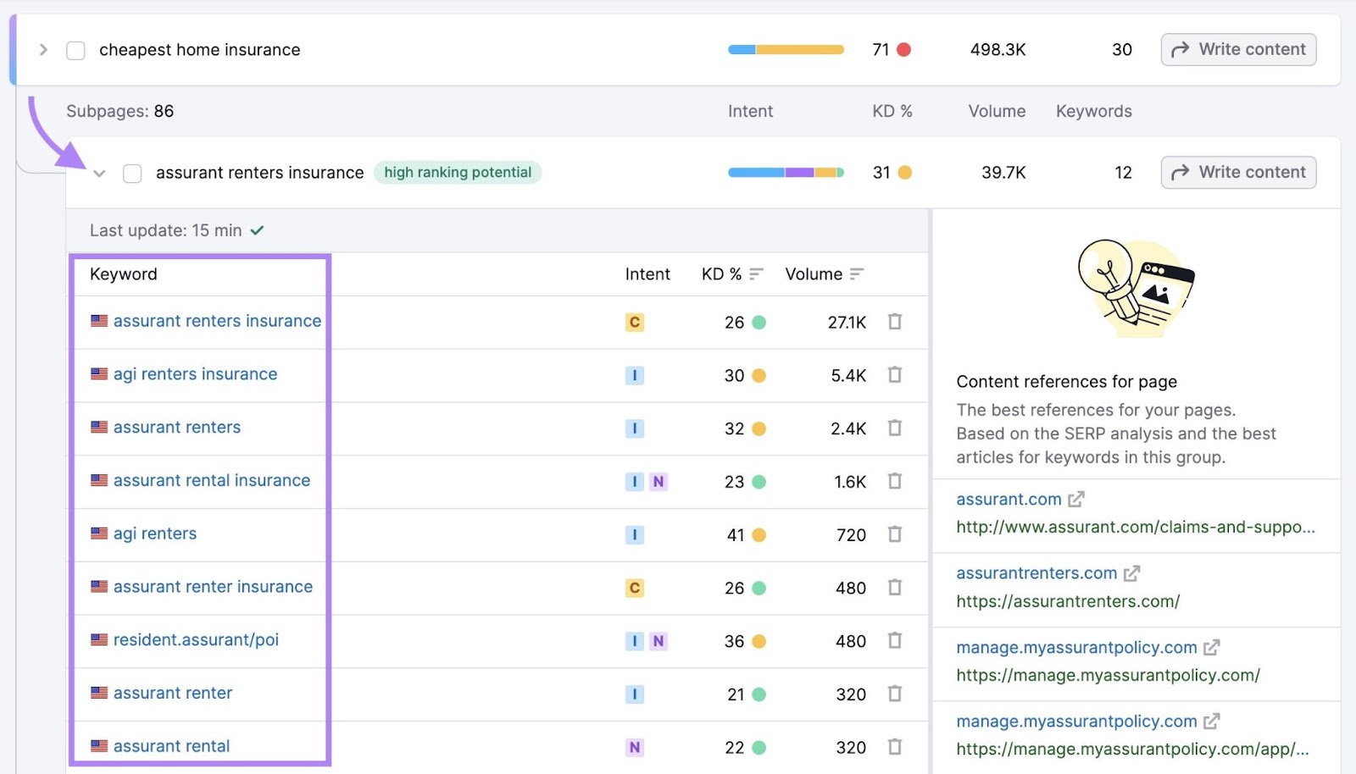Open the assurant rental insurance keyword link

click(x=212, y=480)
